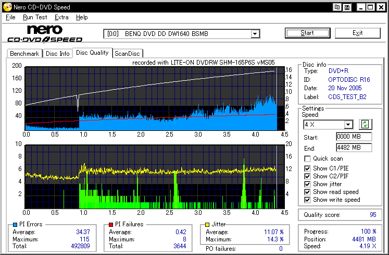Disable Show jitter checkbox

point(307,184)
